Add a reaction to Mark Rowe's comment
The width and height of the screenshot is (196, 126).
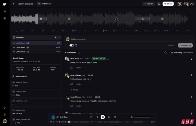(72, 68)
